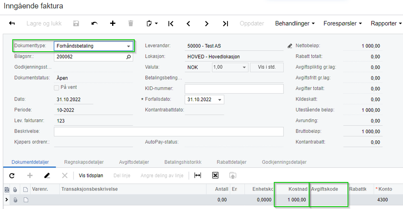Export grid to Excel icon
The image size is (403, 209).
click(x=215, y=176)
